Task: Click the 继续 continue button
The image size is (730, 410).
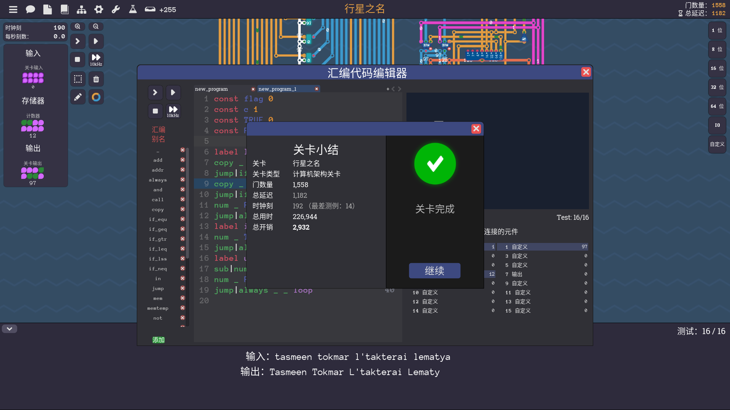Action: pos(435,271)
